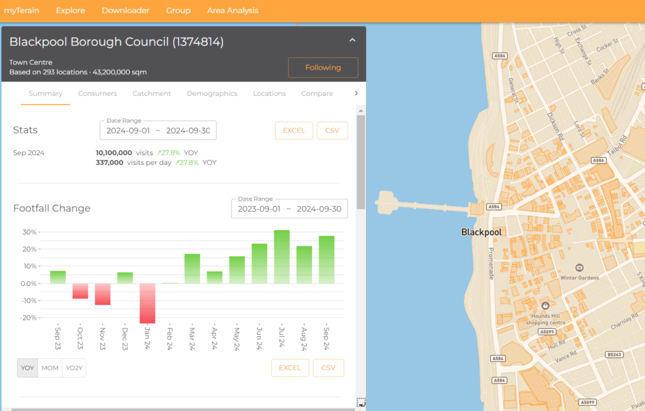The image size is (645, 411).
Task: Click the 'Footfall Change' heading
Action: click(52, 208)
